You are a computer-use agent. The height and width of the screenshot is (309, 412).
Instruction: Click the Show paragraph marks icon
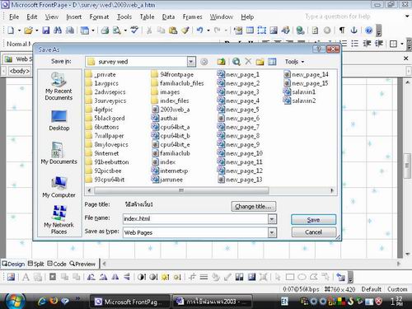(342, 30)
